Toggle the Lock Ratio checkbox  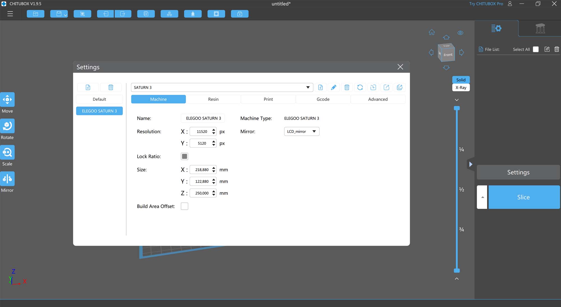[185, 156]
